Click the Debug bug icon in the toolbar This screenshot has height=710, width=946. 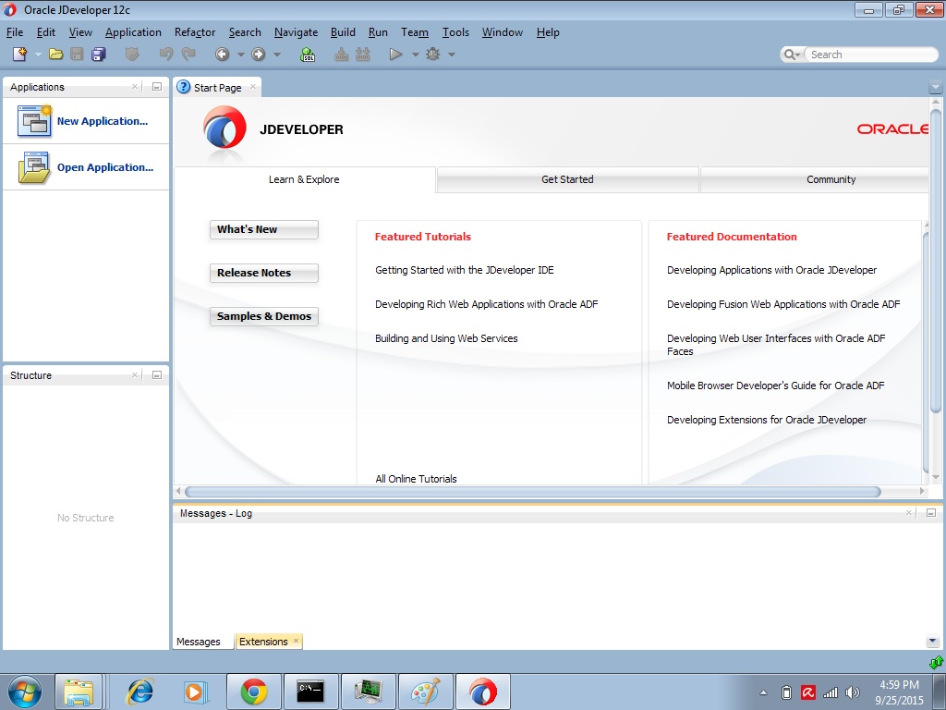432,54
